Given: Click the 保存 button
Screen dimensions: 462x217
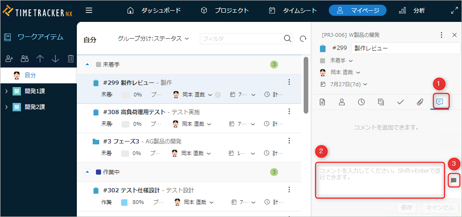Looking at the screenshot, I should tap(406, 208).
